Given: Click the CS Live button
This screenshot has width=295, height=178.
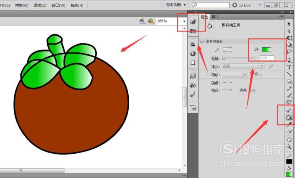Looking at the screenshot, I should point(242,5).
